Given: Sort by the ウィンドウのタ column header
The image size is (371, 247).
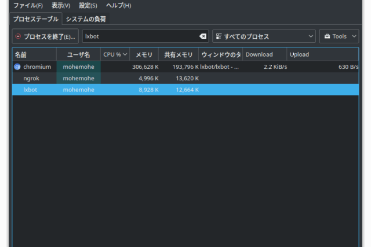Looking at the screenshot, I should pos(220,54).
